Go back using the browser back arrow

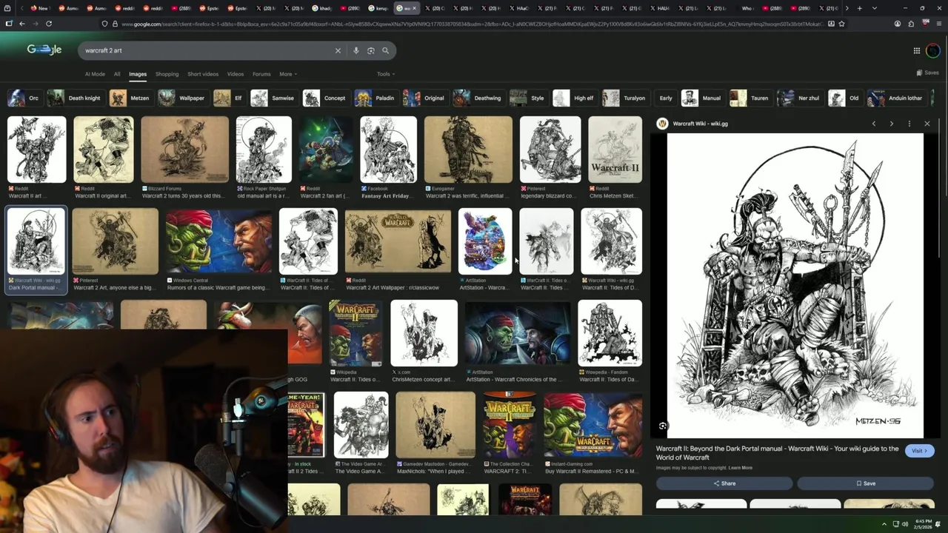(22, 24)
